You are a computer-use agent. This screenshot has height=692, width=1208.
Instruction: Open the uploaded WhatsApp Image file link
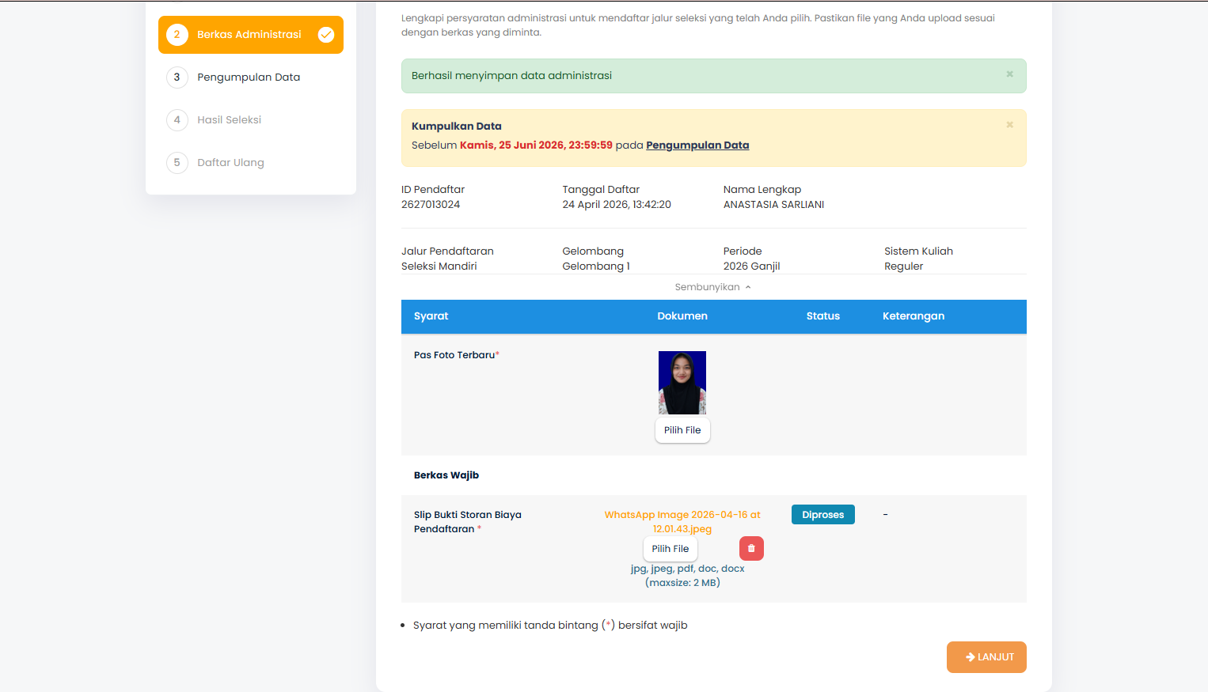682,522
